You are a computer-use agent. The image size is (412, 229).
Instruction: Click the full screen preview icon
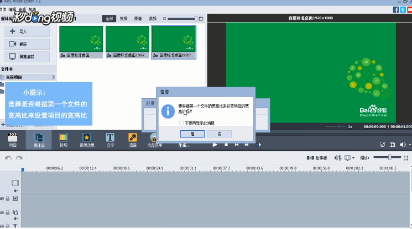tap(383, 144)
